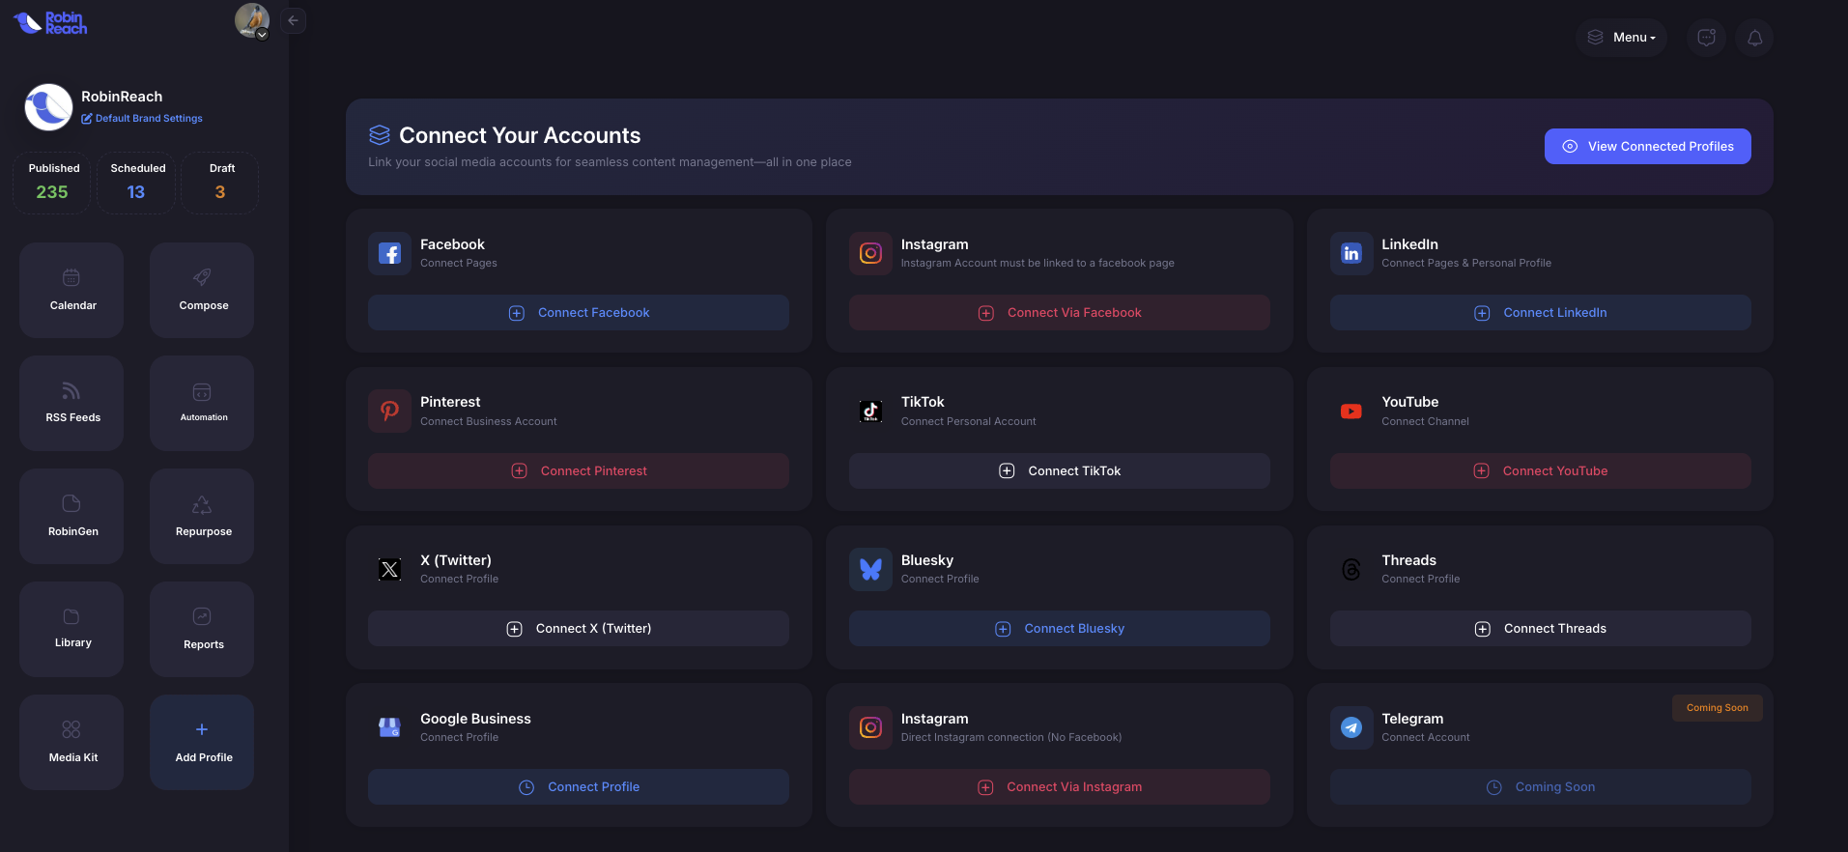The width and height of the screenshot is (1848, 852).
Task: Click the Telegram Coming Soon button
Action: click(x=1540, y=786)
